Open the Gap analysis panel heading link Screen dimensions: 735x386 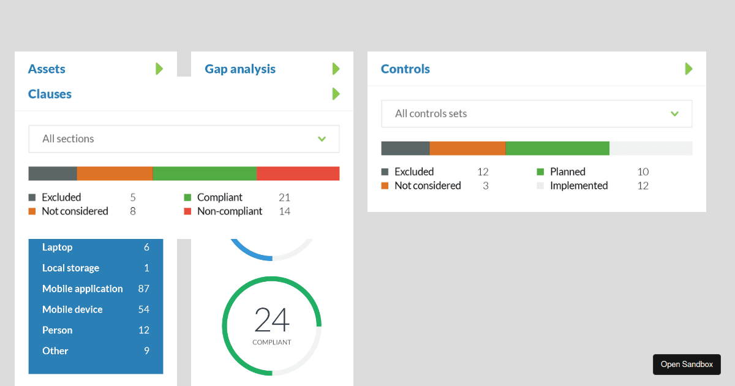(x=240, y=69)
